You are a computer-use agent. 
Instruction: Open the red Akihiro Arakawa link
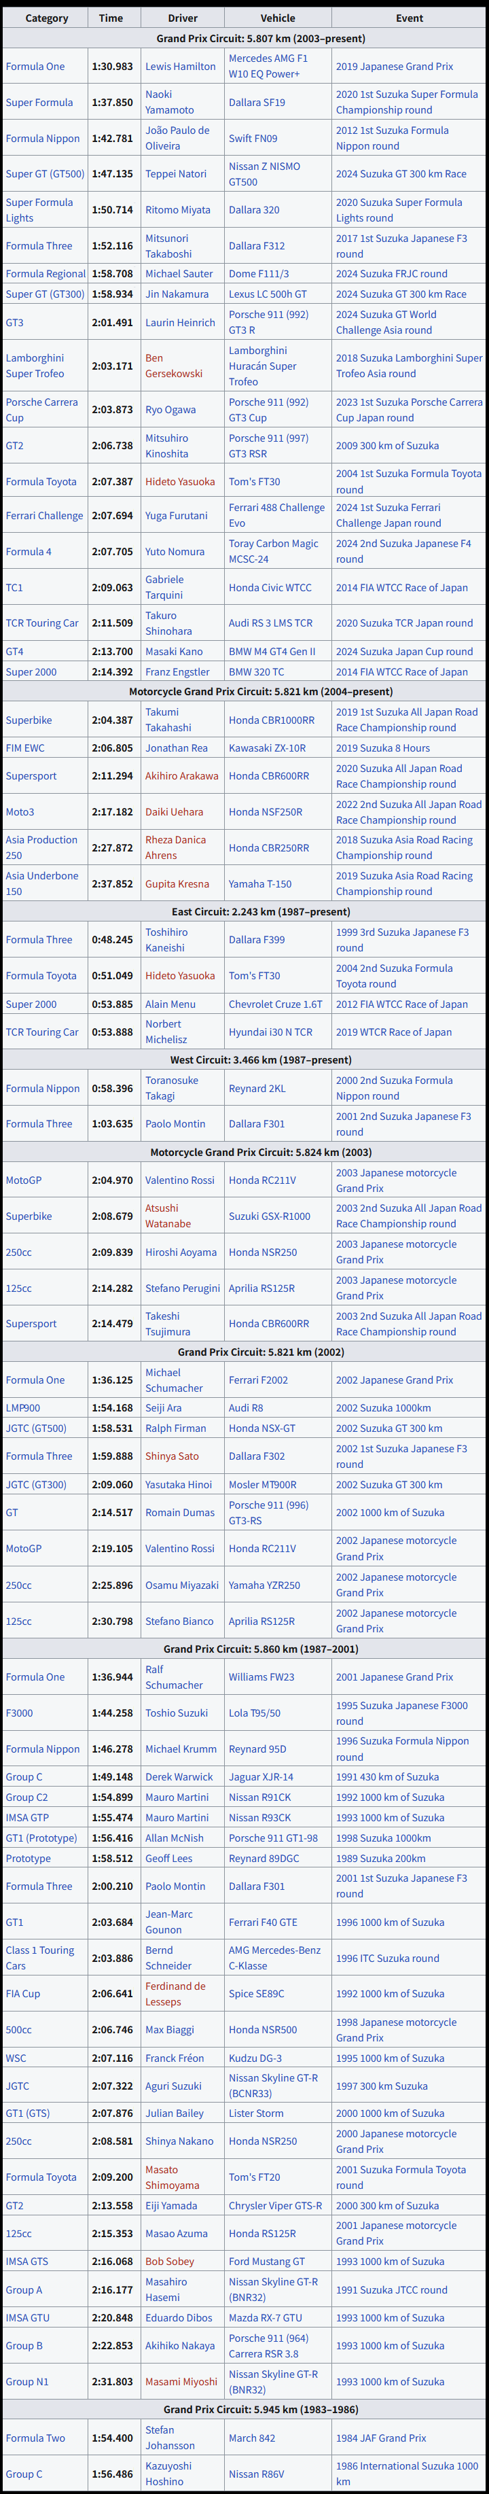pyautogui.click(x=182, y=777)
